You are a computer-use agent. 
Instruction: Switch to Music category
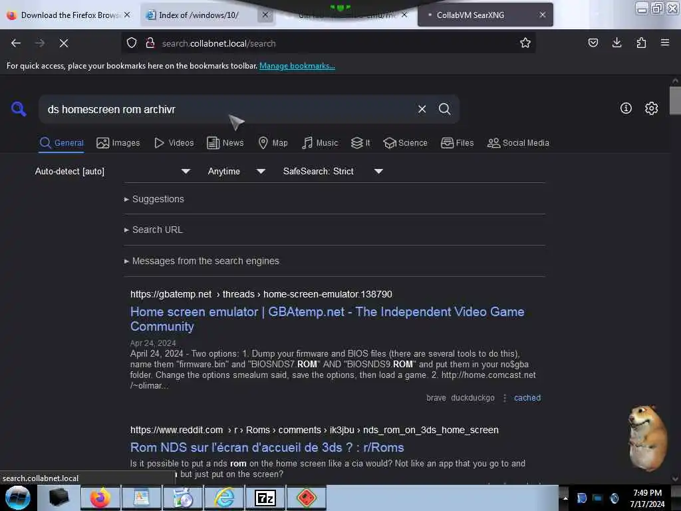(320, 143)
